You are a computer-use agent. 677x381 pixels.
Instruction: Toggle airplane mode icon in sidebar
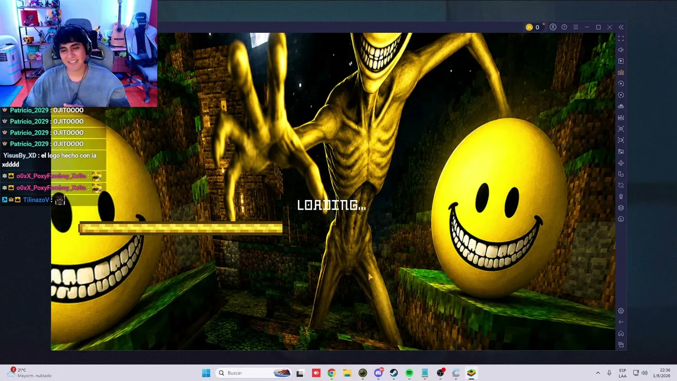(621, 163)
